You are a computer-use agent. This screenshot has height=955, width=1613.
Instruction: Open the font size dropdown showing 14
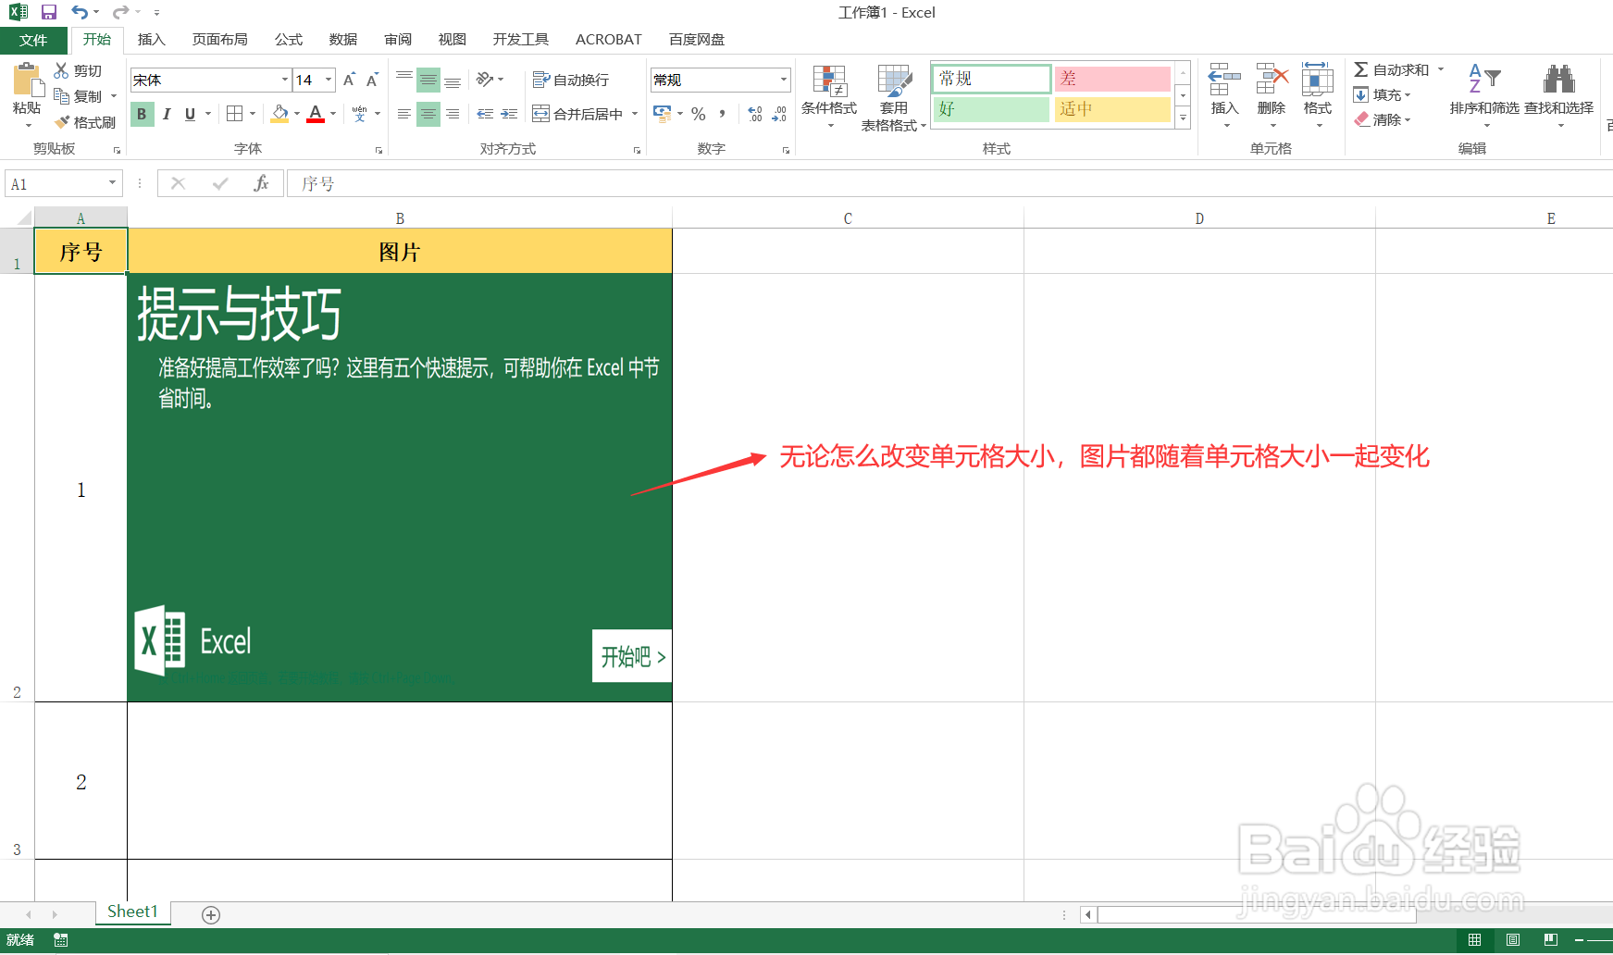pyautogui.click(x=329, y=80)
